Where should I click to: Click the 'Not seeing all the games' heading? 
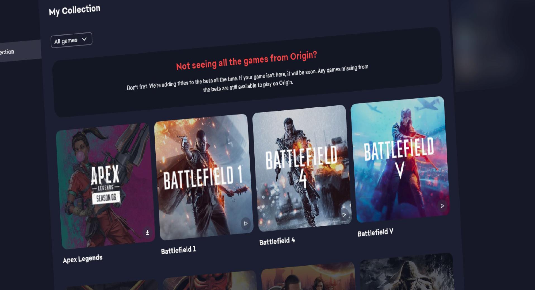click(x=247, y=61)
